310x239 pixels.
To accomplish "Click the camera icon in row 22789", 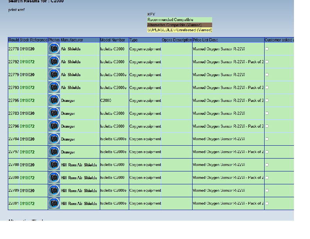I will (54, 191).
